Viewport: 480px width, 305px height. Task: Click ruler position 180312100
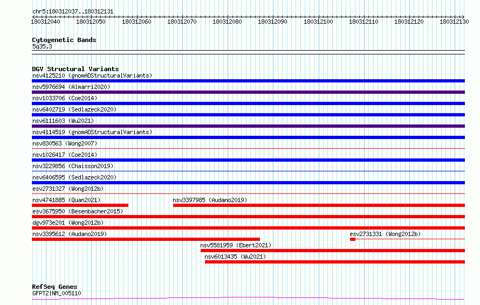[x=318, y=22]
